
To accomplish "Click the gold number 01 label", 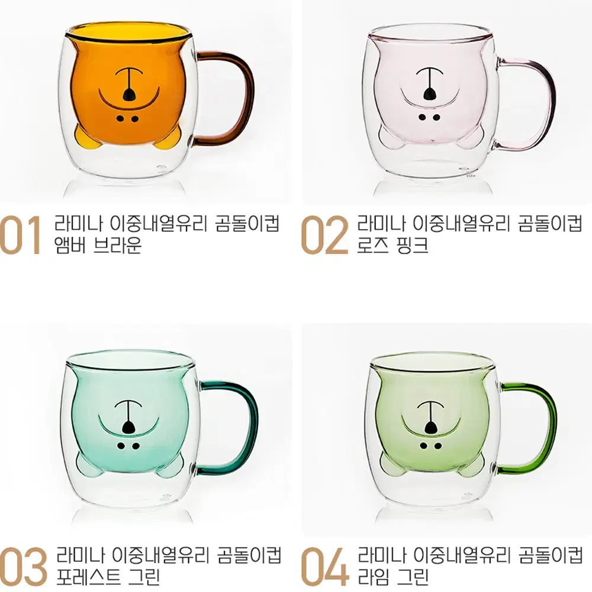I will 21,235.
